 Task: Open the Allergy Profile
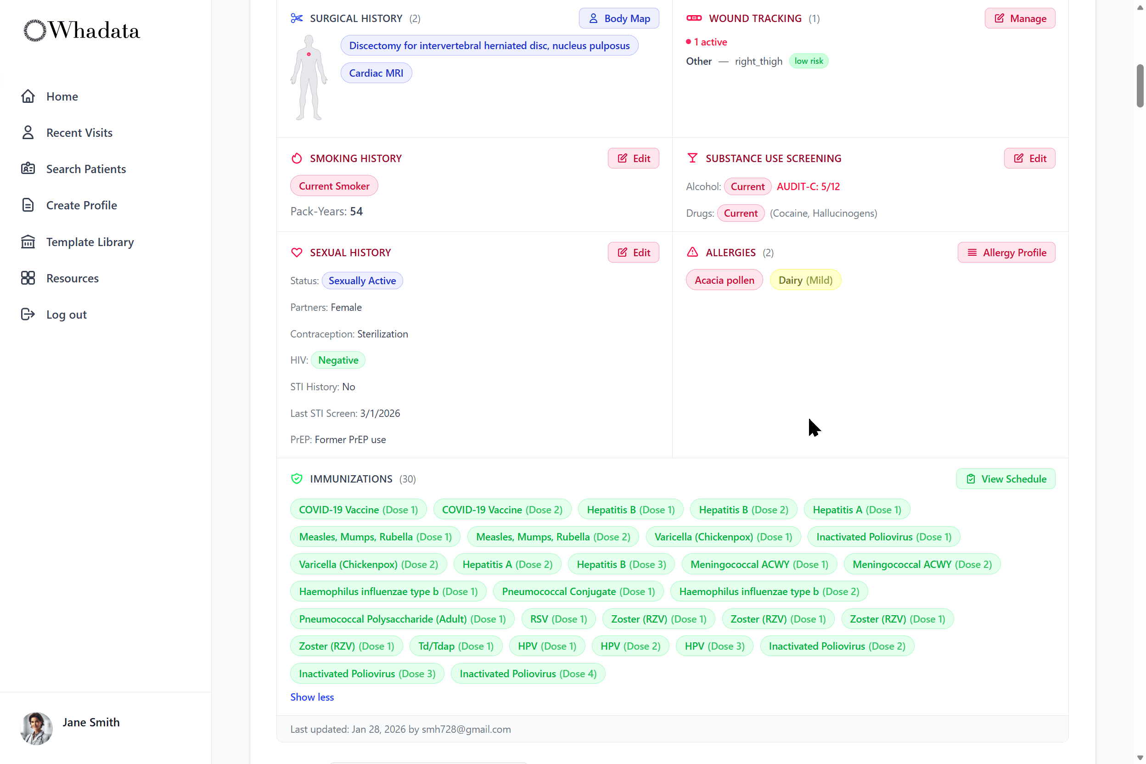[1006, 252]
